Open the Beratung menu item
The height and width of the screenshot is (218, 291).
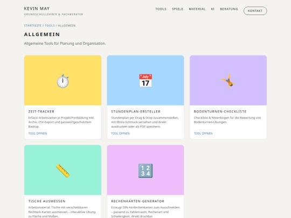point(229,9)
